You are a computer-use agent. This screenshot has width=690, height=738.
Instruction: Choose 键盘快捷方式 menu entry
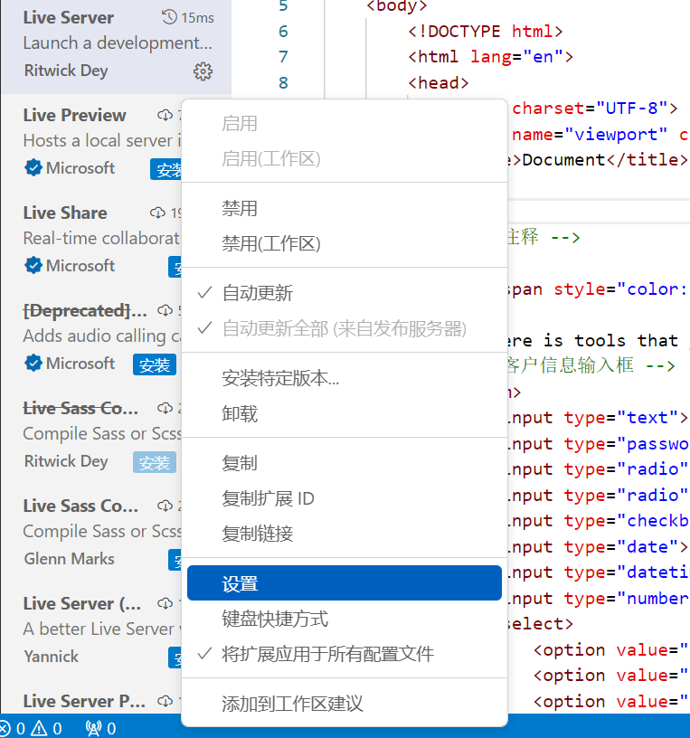click(x=344, y=619)
